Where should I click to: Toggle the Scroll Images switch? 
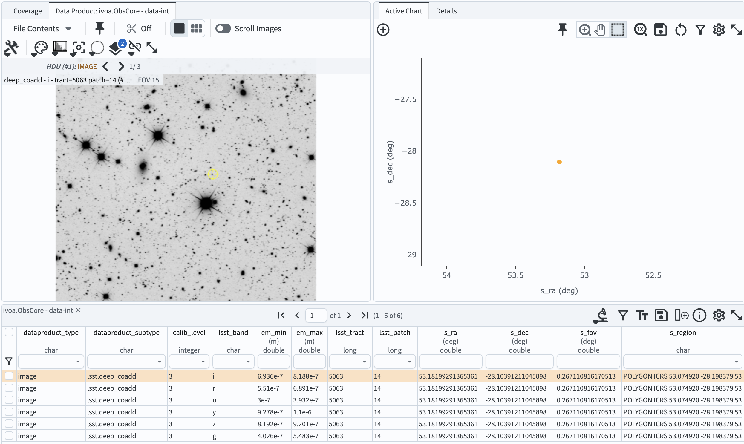(x=223, y=28)
